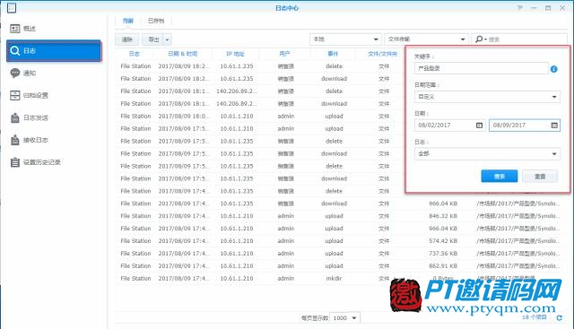Image resolution: width=574 pixels, height=329 pixels.
Task: Select the 日志 logs item in sidebar
Action: click(54, 51)
